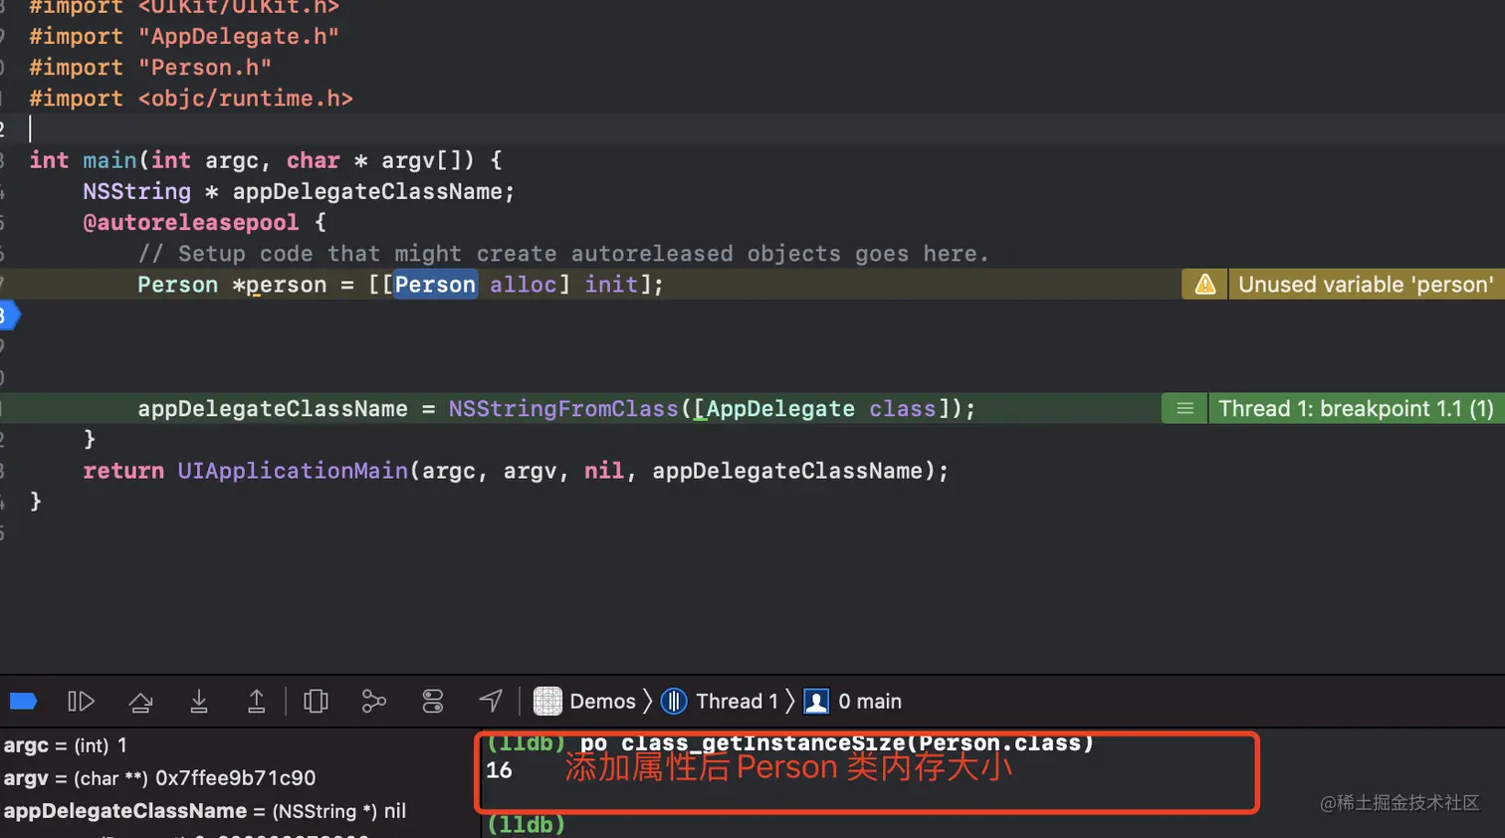The image size is (1505, 838).
Task: Select the argv variable row
Action: 159,778
